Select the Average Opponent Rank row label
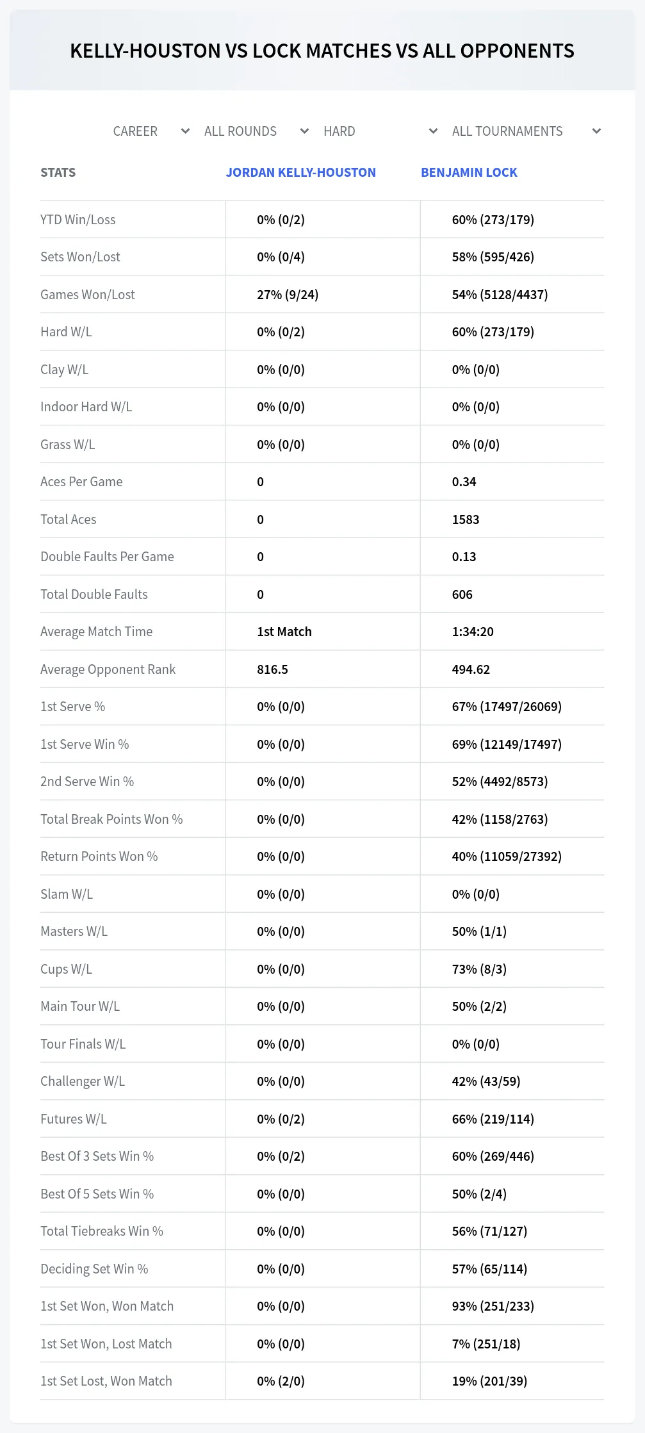 click(x=108, y=669)
